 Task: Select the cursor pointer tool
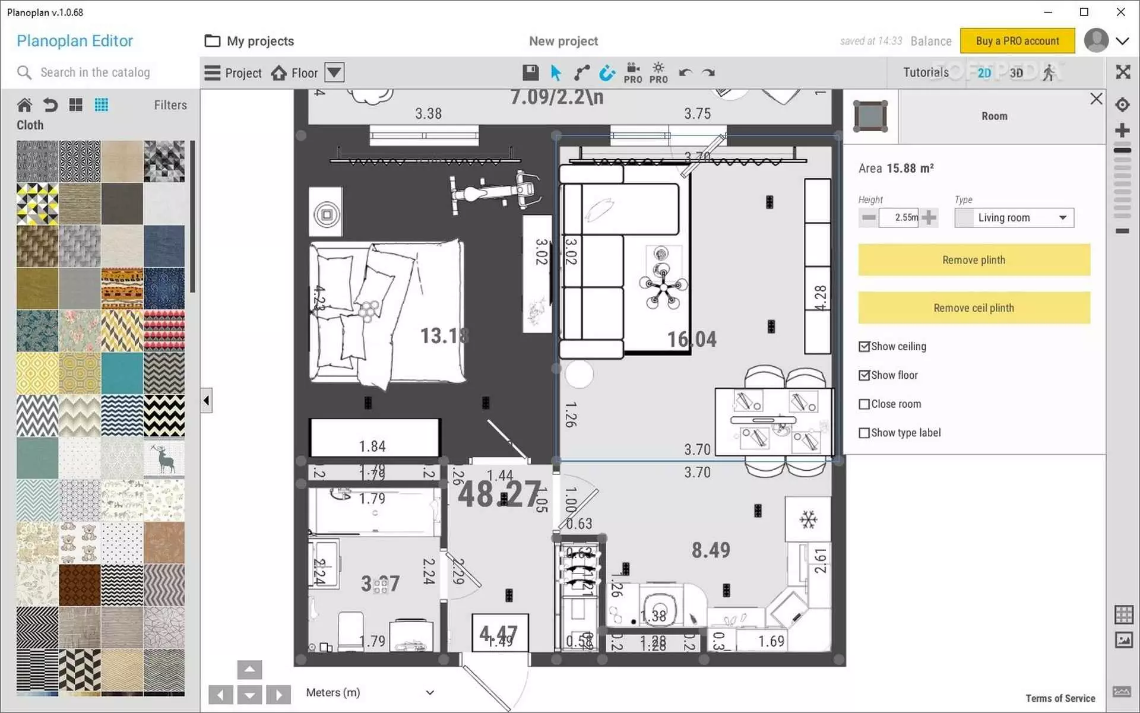click(x=556, y=72)
